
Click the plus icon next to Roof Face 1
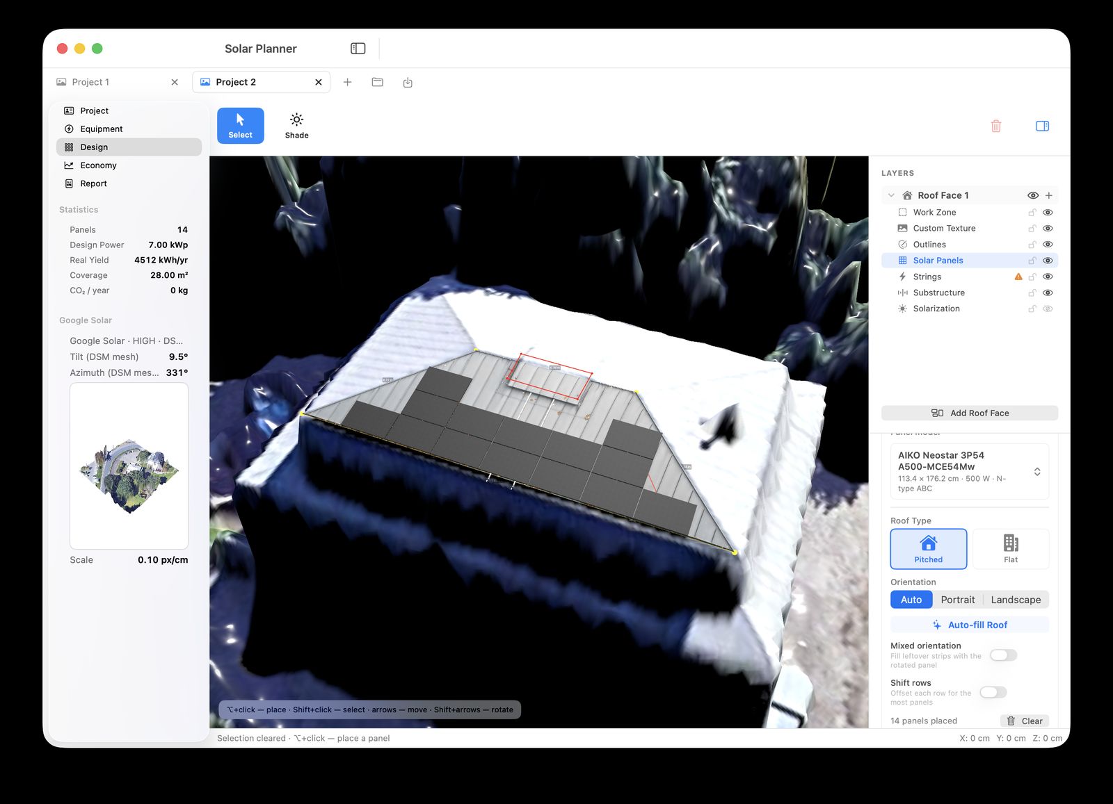[x=1049, y=195]
